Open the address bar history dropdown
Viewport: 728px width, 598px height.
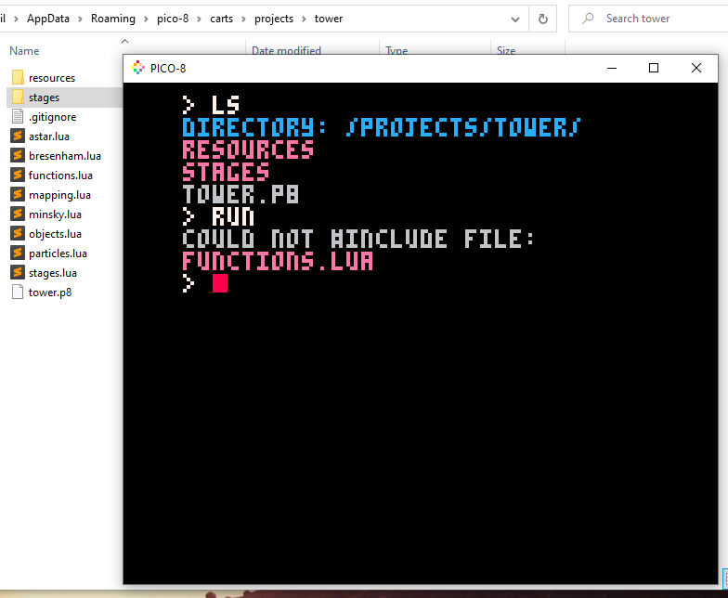coord(514,19)
